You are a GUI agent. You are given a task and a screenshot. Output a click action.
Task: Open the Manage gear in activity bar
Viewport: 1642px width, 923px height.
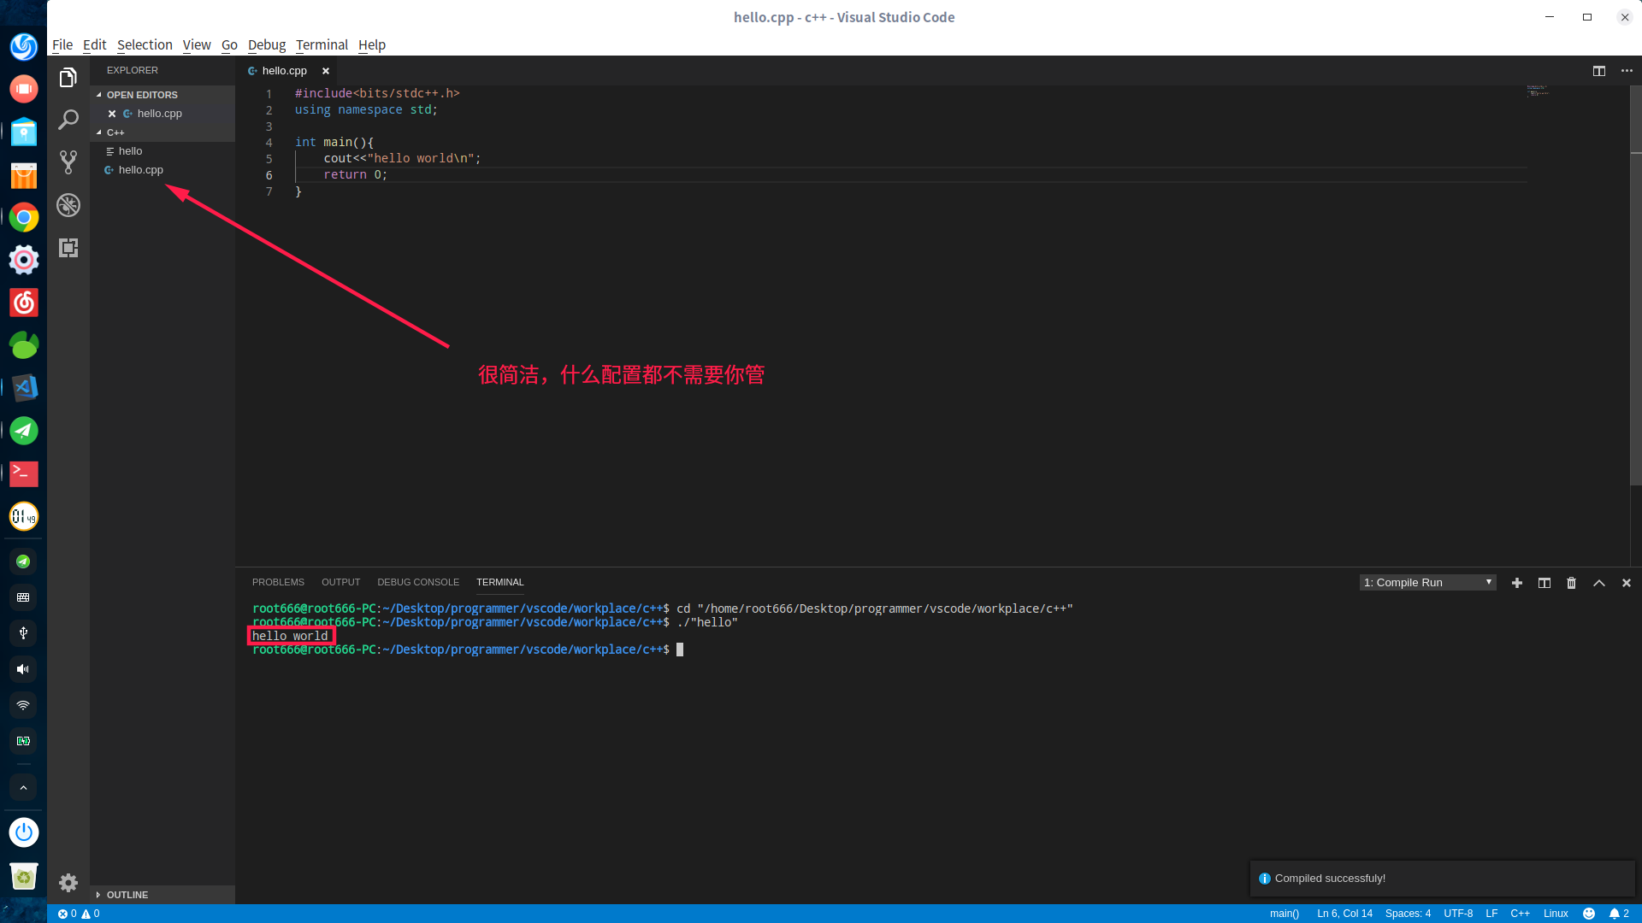(68, 883)
